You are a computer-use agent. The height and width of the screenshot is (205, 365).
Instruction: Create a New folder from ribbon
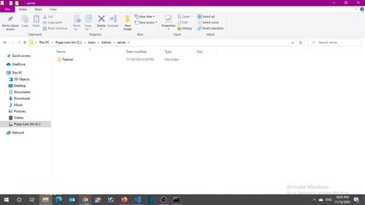(x=128, y=23)
